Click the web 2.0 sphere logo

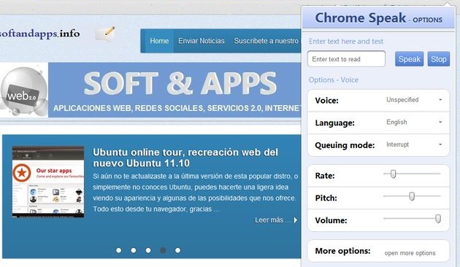24,90
